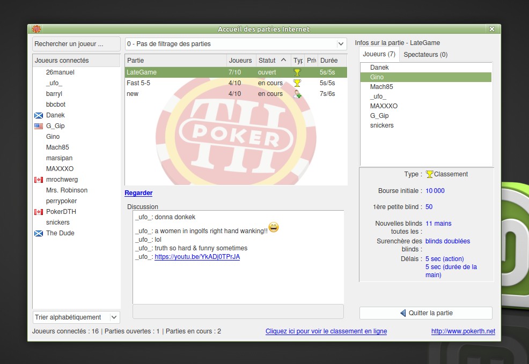This screenshot has width=529, height=364.
Task: Click the 11 mains blinds interval value
Action: (x=438, y=224)
